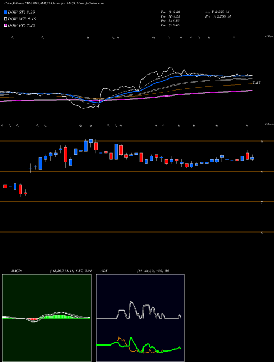
Task: Click the 'Pre V: 2.258 M' value
Action: point(218,16)
